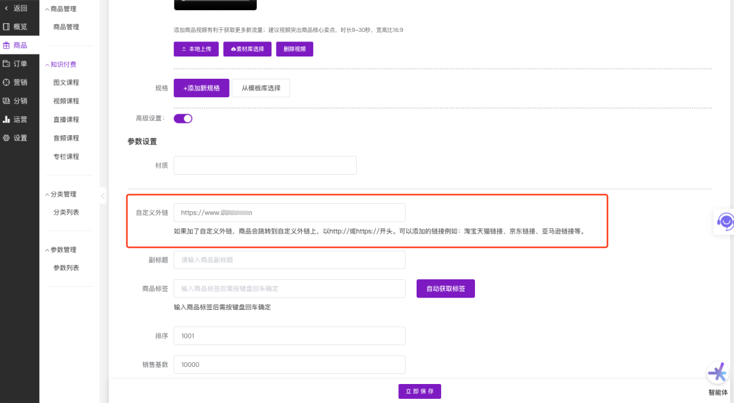Focus the 商品标签 input field
Screen dimensions: 734x403
coord(290,289)
